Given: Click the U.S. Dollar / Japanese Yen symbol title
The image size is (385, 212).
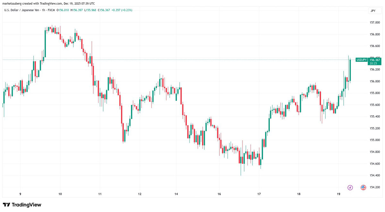Looking at the screenshot, I should (x=24, y=10).
